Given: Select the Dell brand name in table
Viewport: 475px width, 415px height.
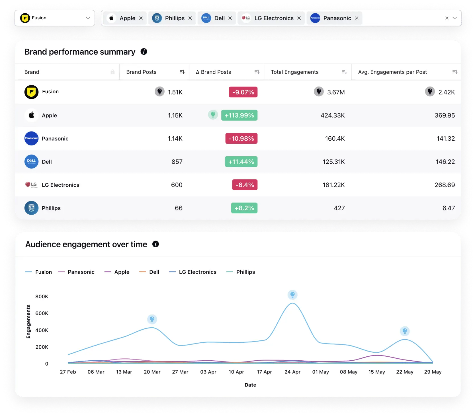Looking at the screenshot, I should (47, 162).
